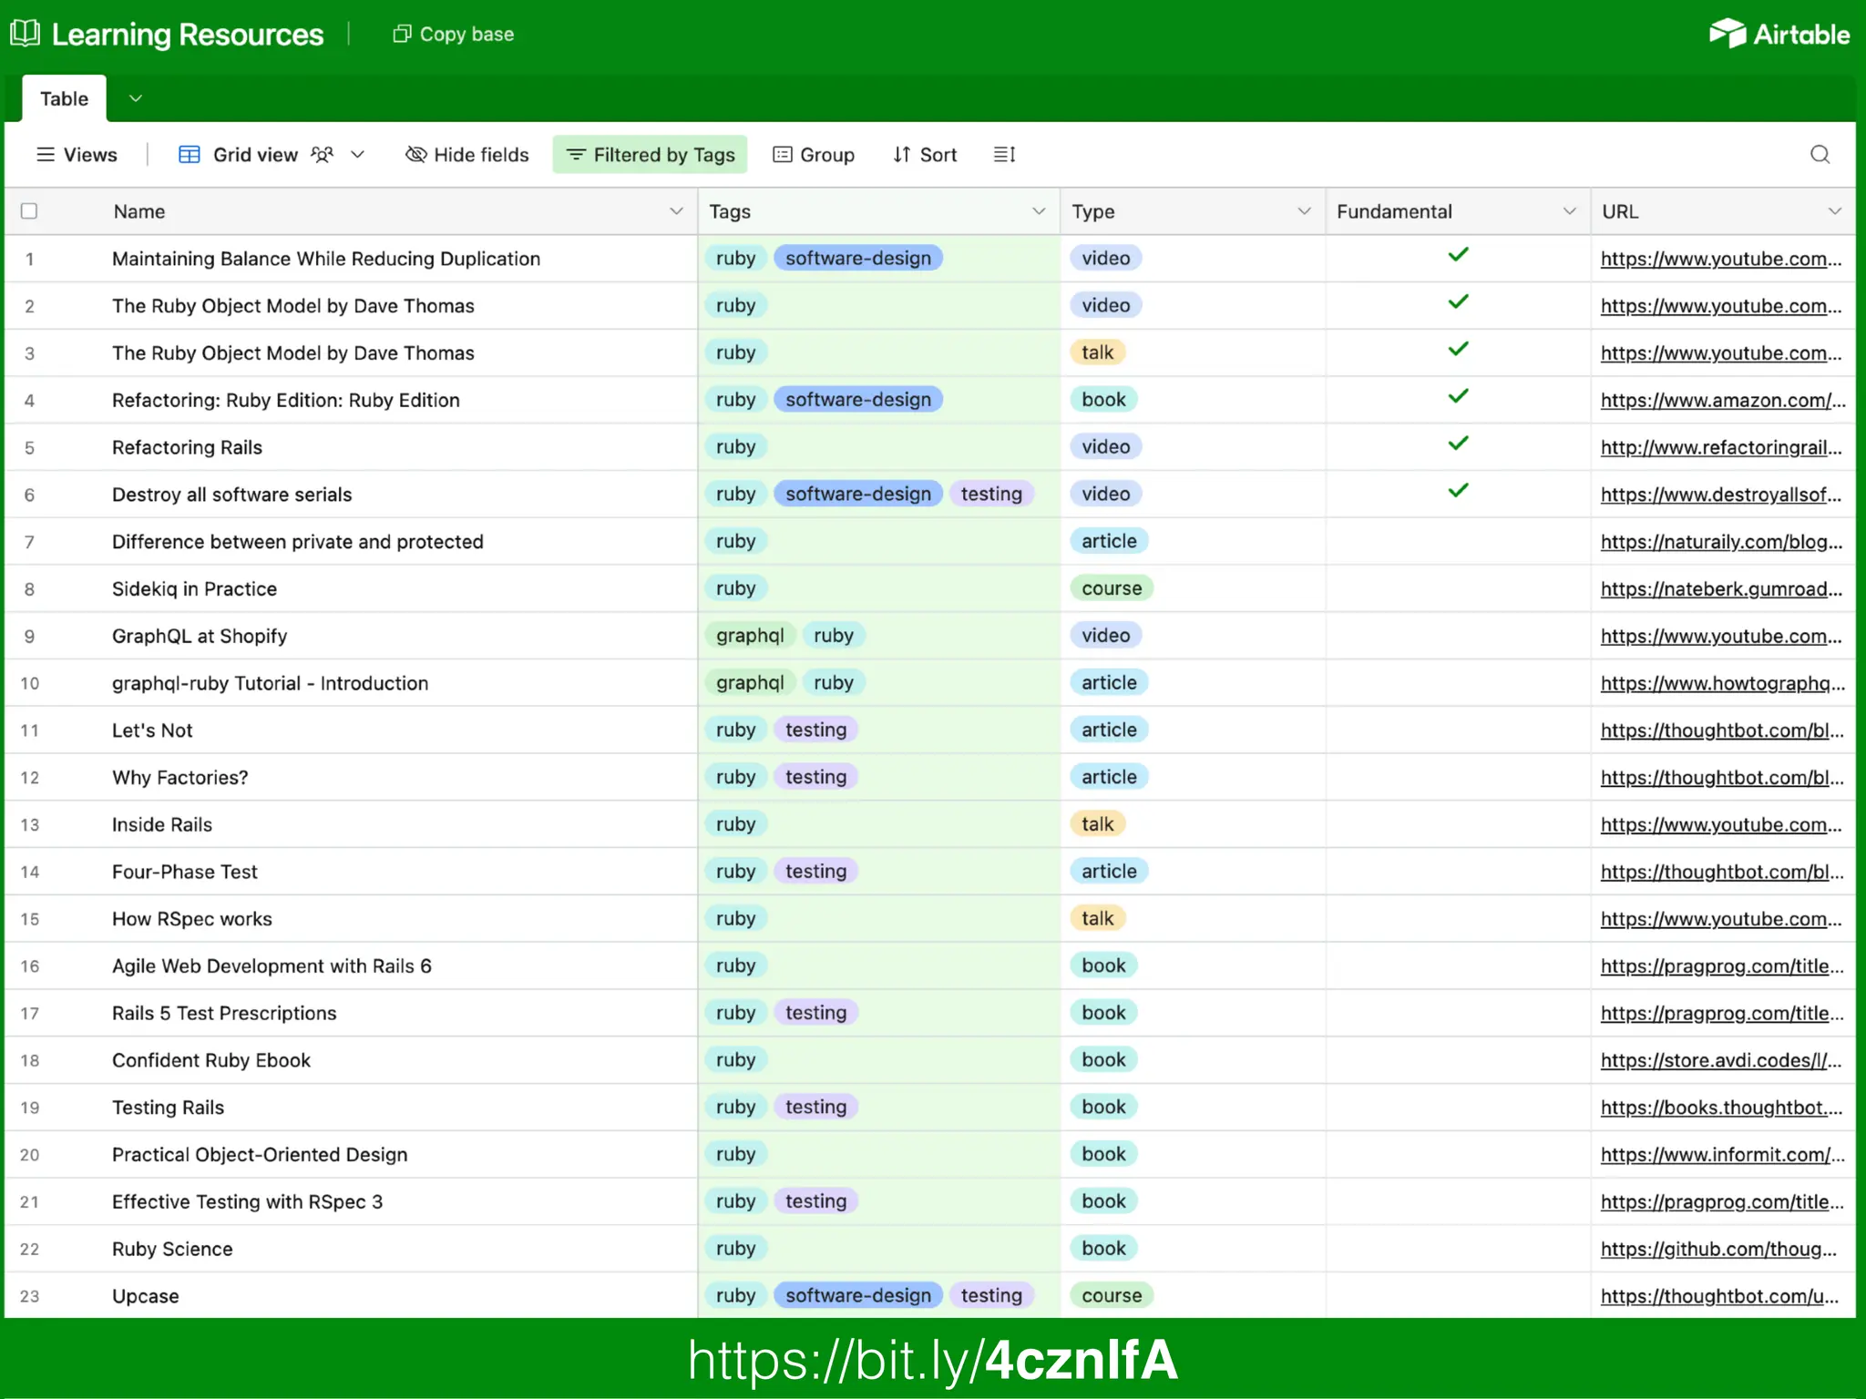This screenshot has width=1866, height=1399.
Task: Click the Copy base button
Action: click(454, 34)
